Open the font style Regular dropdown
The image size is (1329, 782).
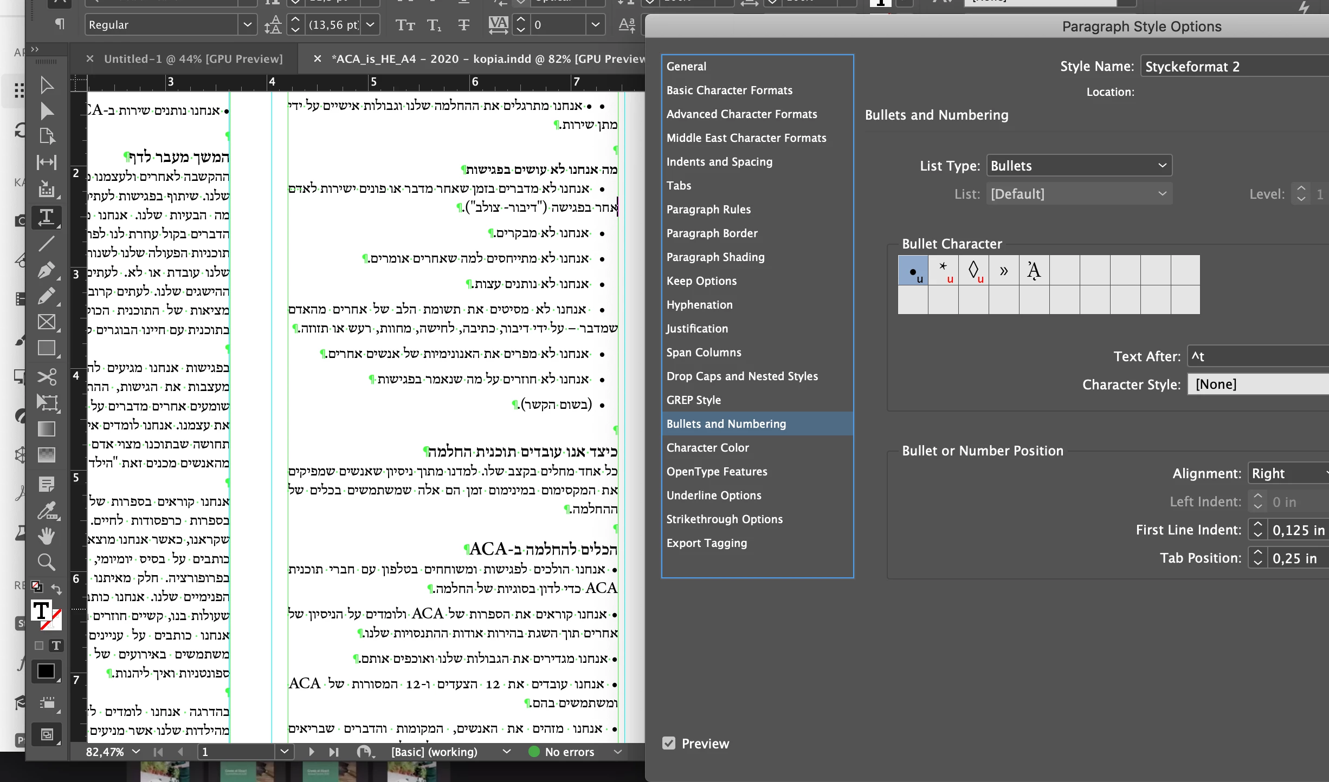coord(247,25)
